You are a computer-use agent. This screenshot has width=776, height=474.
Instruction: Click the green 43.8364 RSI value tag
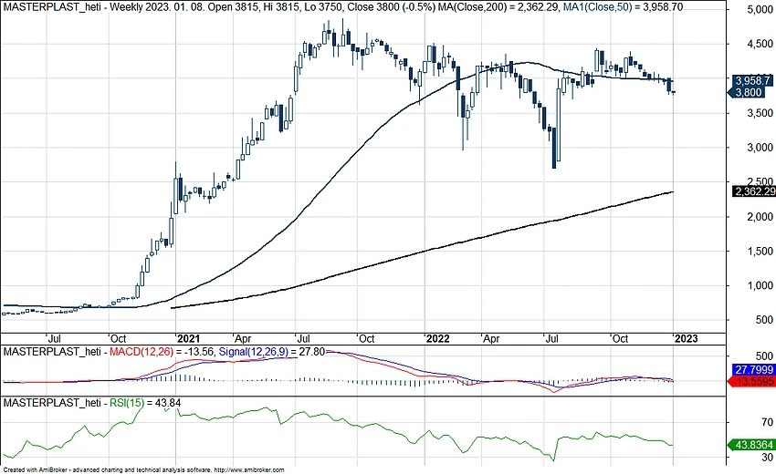752,446
